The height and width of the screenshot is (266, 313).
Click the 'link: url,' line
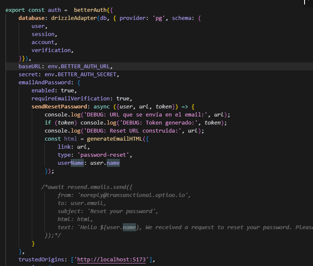[74, 147]
